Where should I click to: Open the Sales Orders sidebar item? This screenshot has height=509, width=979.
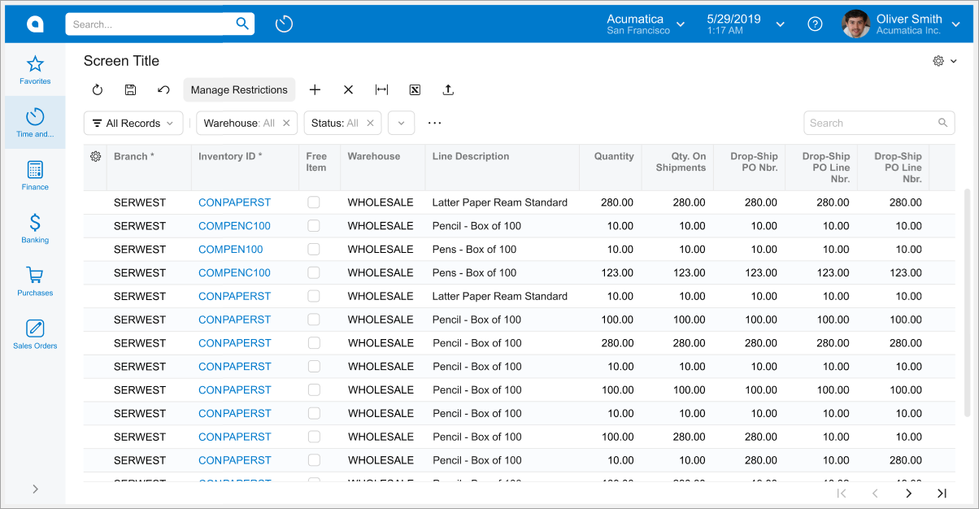35,333
